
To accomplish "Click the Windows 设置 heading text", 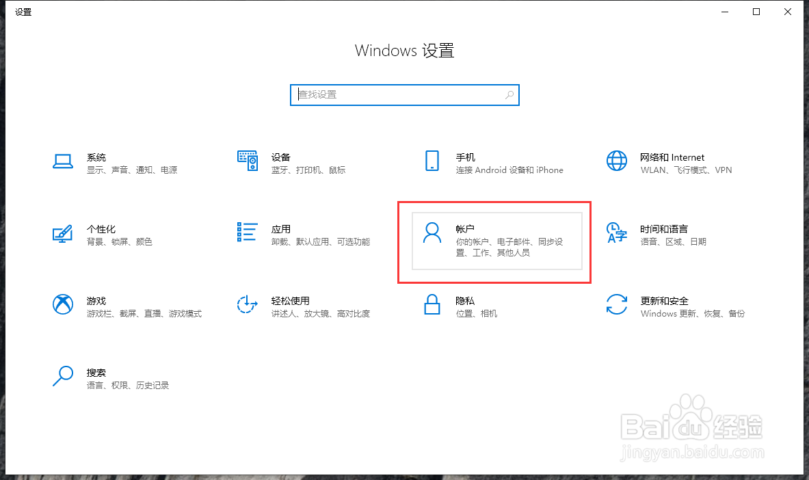I will 404,51.
